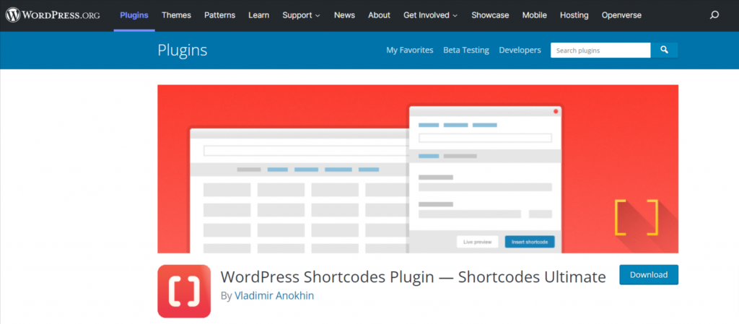
Task: Go to the Mobile page
Action: 535,15
